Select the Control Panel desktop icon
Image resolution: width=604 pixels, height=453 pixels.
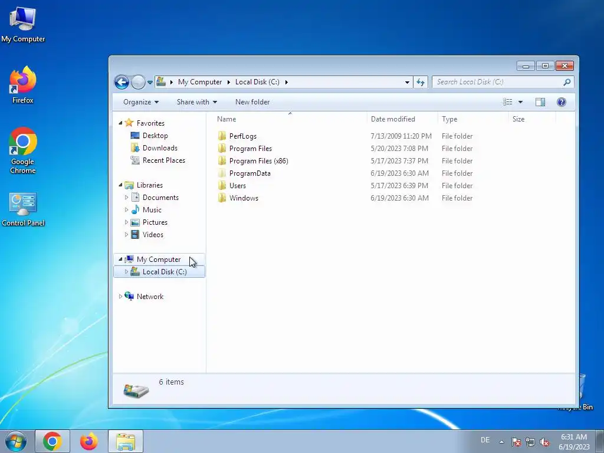click(x=23, y=209)
